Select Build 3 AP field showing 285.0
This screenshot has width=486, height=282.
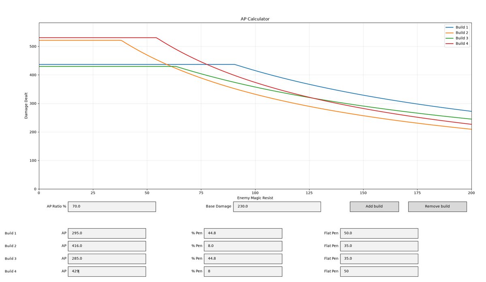tap(107, 259)
